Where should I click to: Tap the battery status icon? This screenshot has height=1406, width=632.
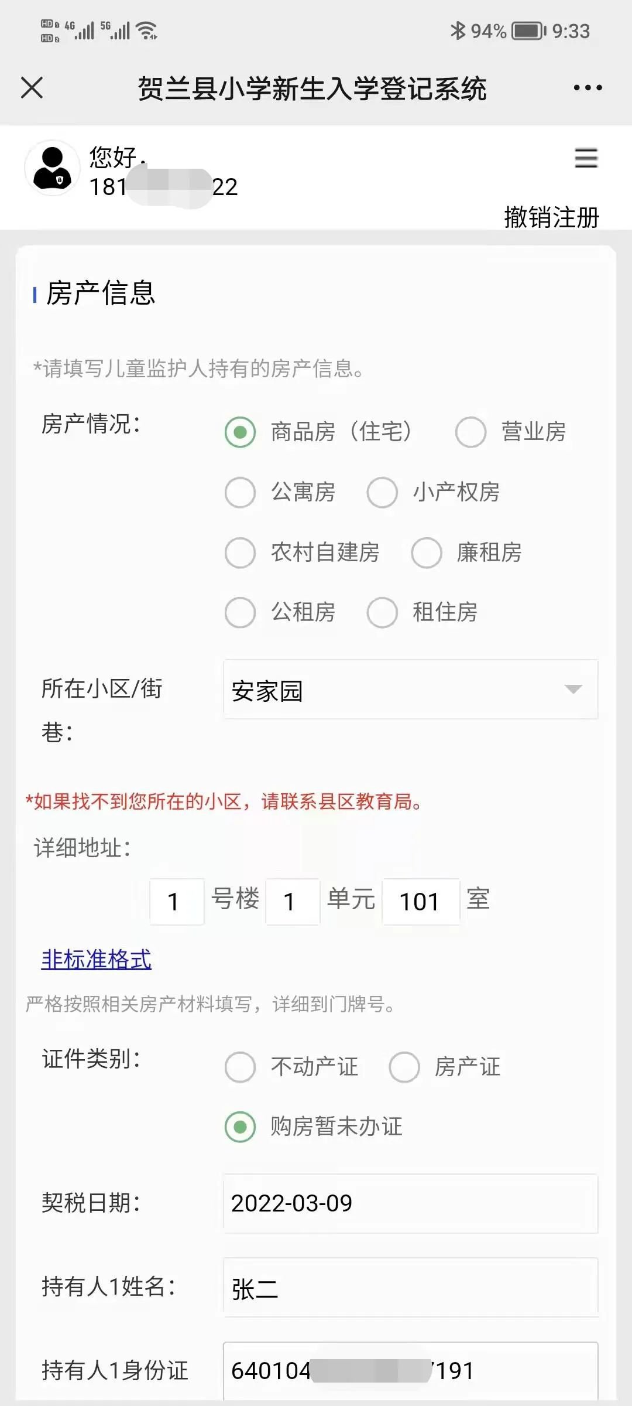click(x=528, y=30)
